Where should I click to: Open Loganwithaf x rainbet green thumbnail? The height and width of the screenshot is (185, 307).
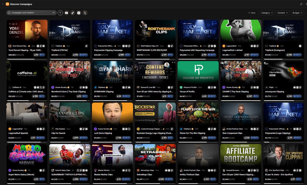(x=241, y=31)
